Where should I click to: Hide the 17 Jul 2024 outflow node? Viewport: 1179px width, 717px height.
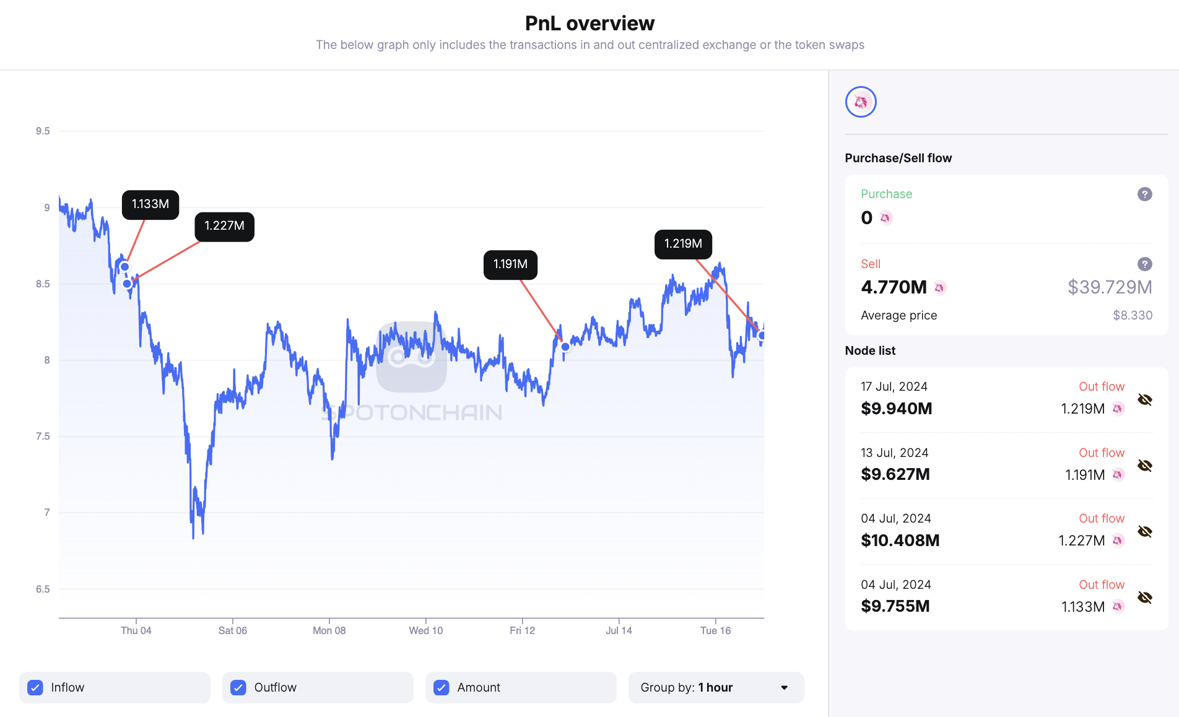1144,400
